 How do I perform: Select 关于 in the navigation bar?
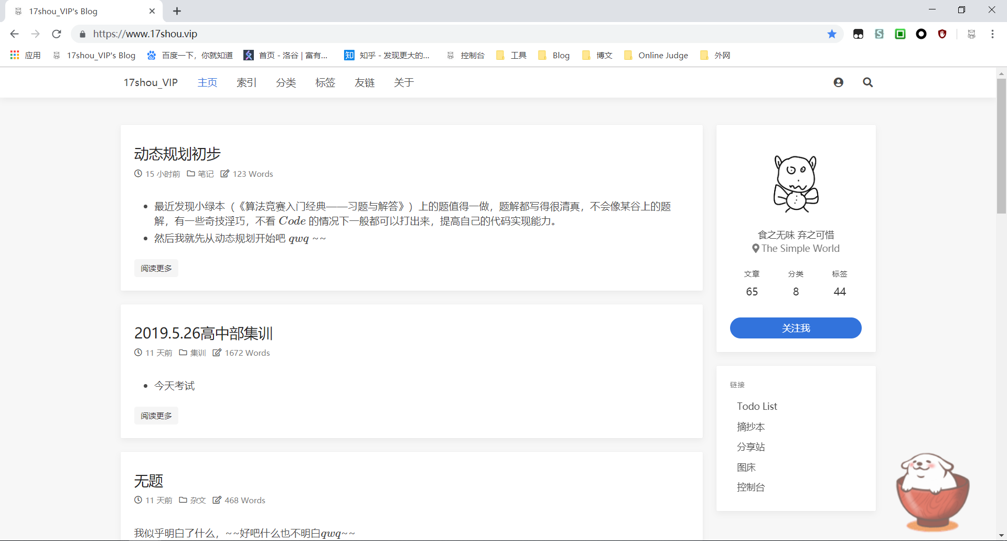pos(404,82)
